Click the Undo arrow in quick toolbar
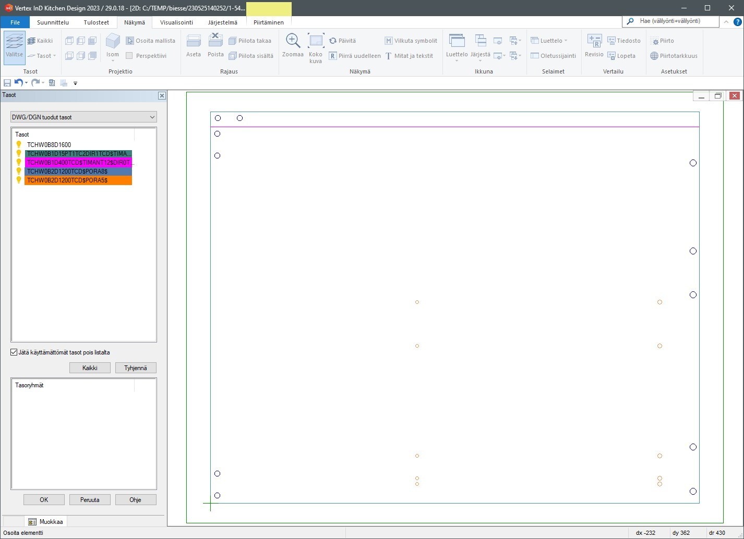This screenshot has width=744, height=539. 19,83
